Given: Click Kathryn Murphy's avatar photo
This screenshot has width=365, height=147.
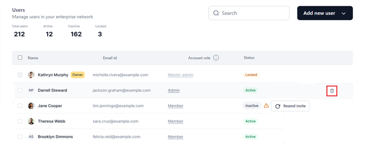Looking at the screenshot, I should (31, 75).
